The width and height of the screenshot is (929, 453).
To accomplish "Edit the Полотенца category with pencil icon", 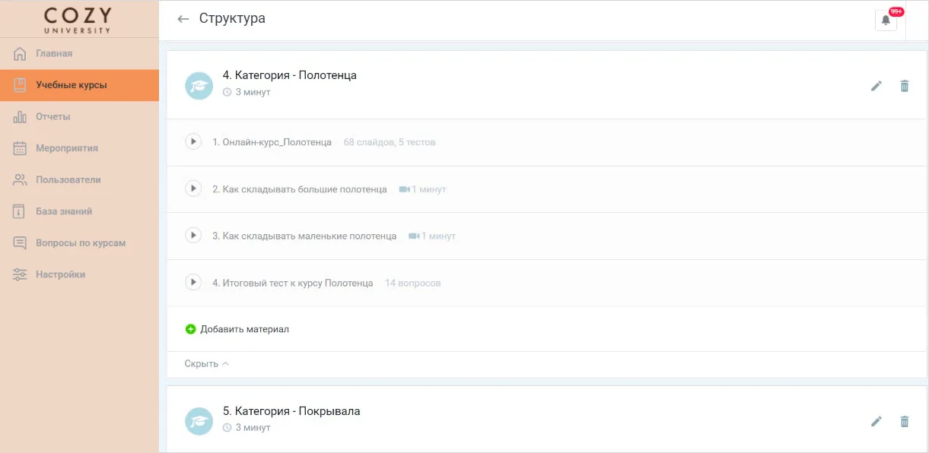I will [x=877, y=86].
